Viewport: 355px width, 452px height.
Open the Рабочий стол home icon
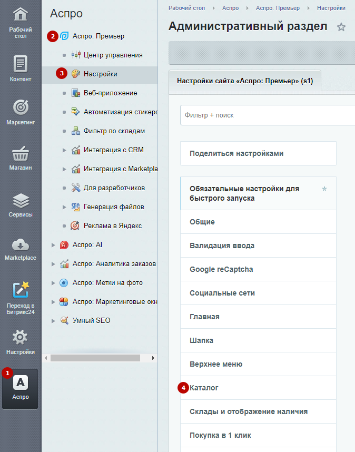20,15
